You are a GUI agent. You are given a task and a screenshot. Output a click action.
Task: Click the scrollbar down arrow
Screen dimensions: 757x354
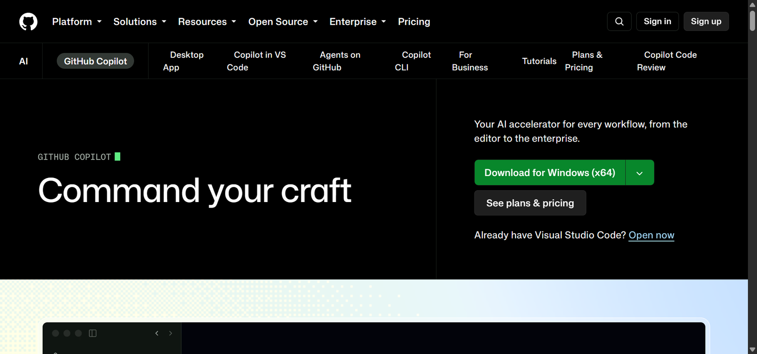point(752,350)
